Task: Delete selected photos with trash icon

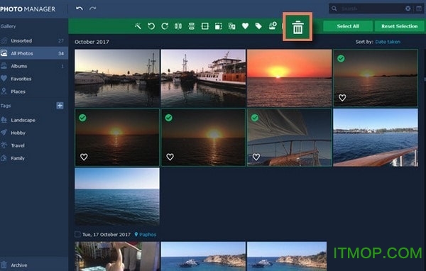Action: pyautogui.click(x=297, y=27)
